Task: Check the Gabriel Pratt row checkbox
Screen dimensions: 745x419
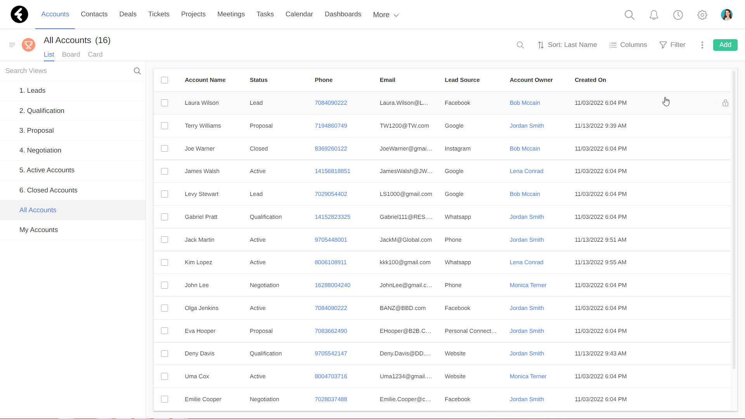Action: tap(165, 217)
